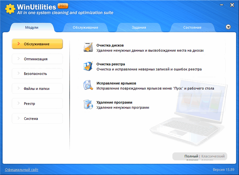Switch to Классический режим
Screen dimensions: 239x175
pos(213,157)
